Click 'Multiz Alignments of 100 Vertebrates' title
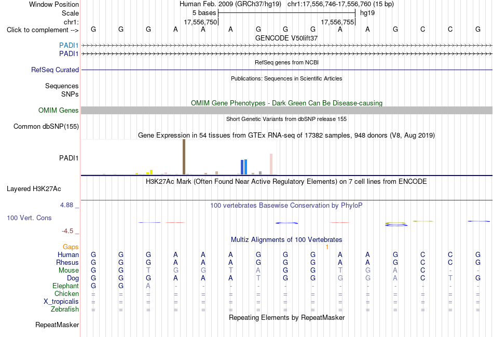The width and height of the screenshot is (493, 337). (x=286, y=240)
